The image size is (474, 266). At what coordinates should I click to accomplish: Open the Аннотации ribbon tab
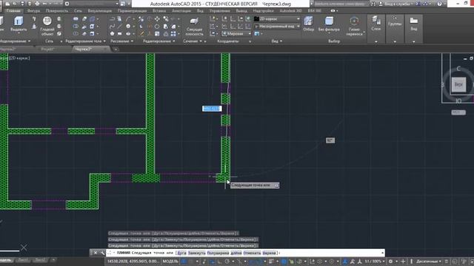[x=181, y=10]
